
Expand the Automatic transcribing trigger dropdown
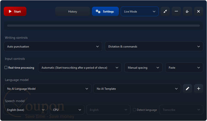[80, 67]
